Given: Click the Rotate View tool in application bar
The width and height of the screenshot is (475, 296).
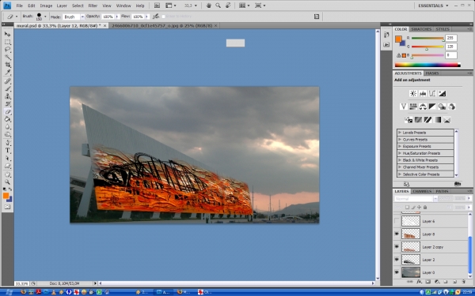Looking at the screenshot, I should 228,6.
